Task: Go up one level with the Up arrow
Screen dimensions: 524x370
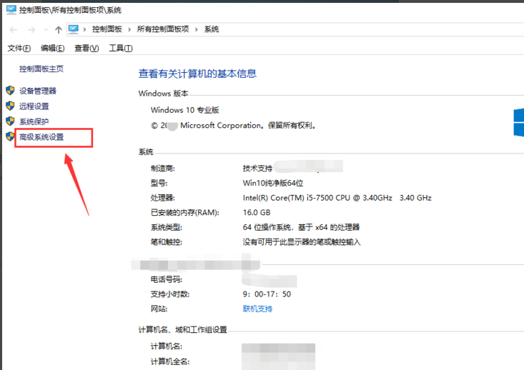Action: [x=59, y=30]
